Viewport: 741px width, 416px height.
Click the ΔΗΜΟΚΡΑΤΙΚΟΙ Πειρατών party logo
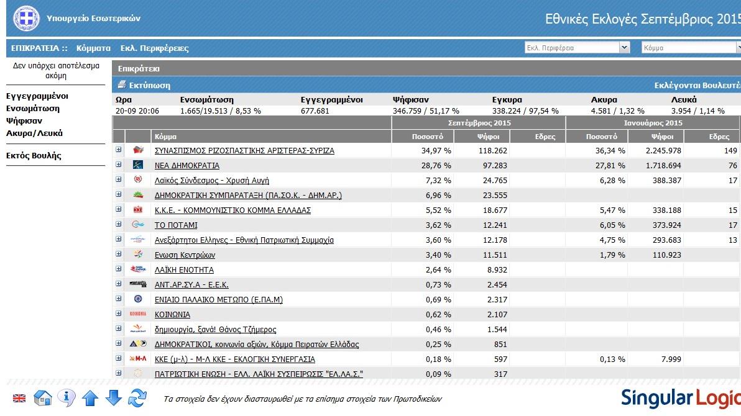[138, 344]
